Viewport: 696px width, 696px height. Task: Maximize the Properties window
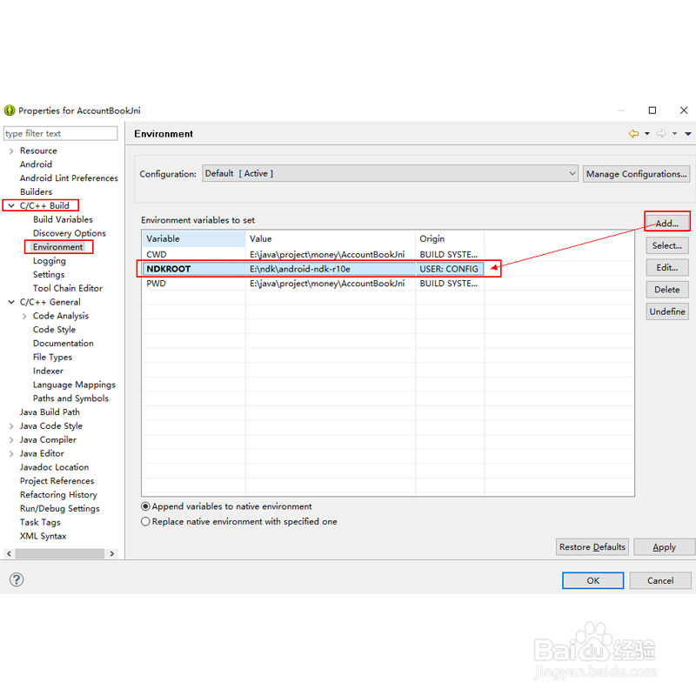click(652, 110)
